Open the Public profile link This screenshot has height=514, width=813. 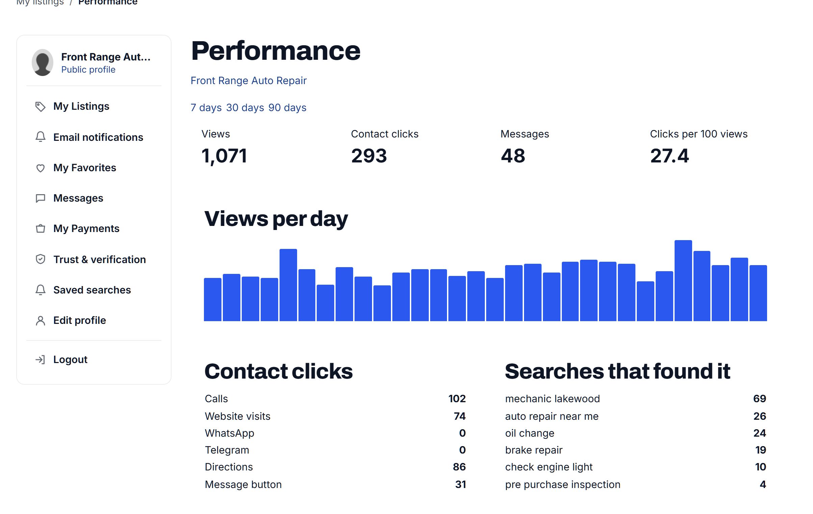88,70
